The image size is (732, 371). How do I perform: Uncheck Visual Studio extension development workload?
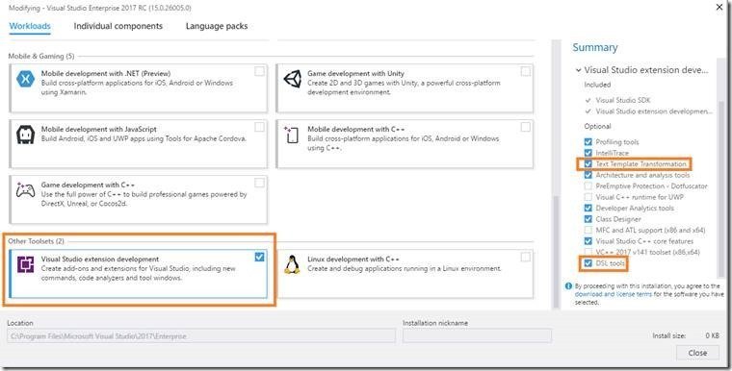tap(259, 257)
